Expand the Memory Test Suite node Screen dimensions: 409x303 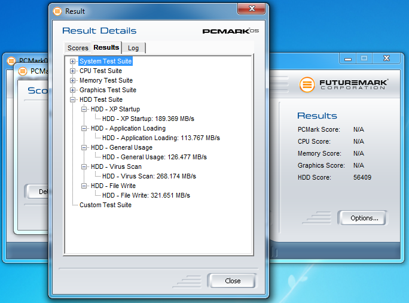[72, 80]
